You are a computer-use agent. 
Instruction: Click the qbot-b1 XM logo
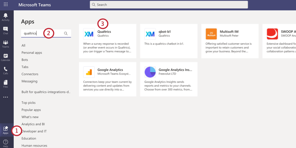pyautogui.click(x=150, y=34)
